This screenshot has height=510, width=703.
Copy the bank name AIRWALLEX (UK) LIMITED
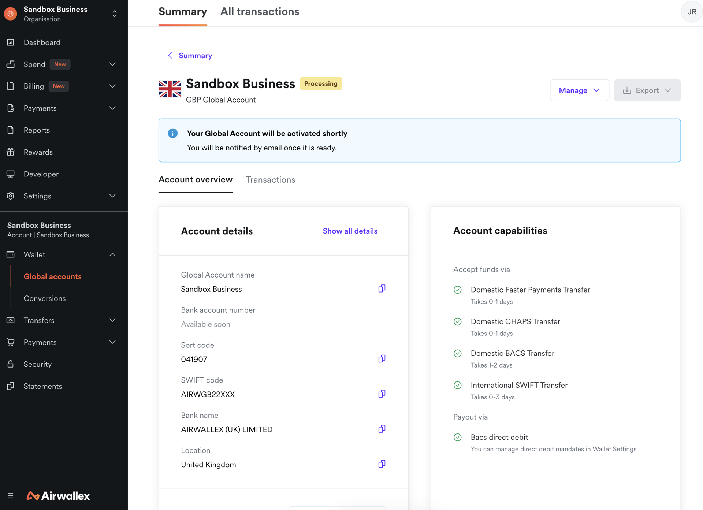(x=382, y=429)
